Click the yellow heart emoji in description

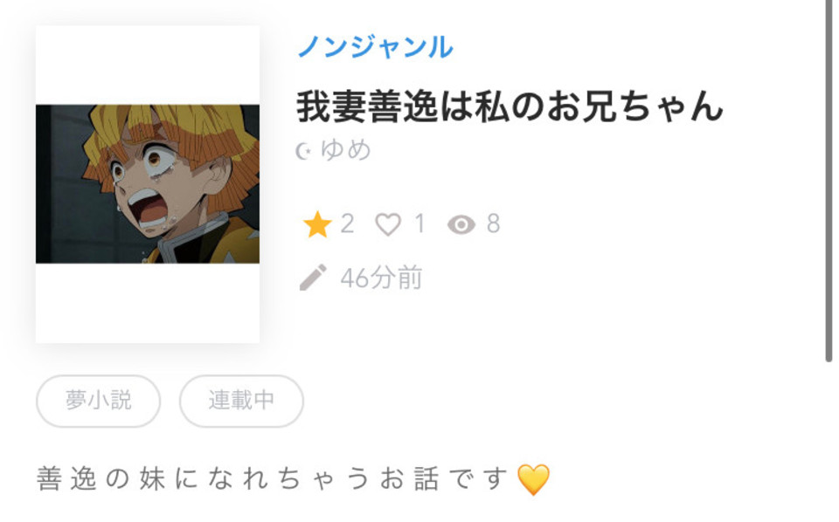[x=533, y=479]
